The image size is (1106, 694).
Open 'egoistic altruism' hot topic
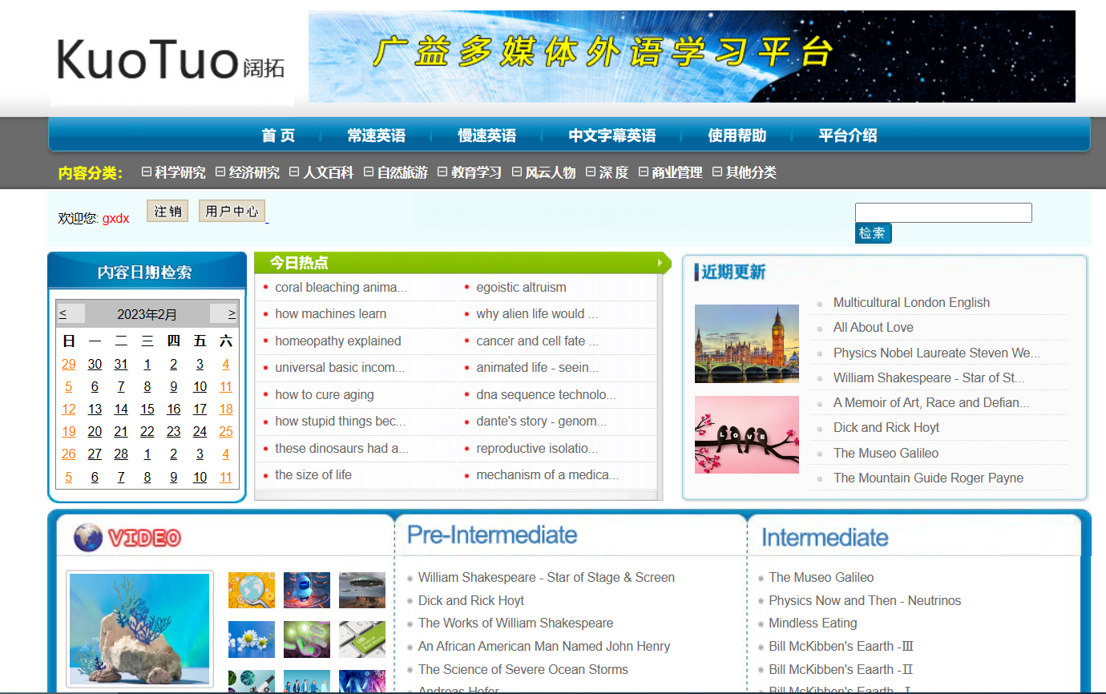coord(521,287)
